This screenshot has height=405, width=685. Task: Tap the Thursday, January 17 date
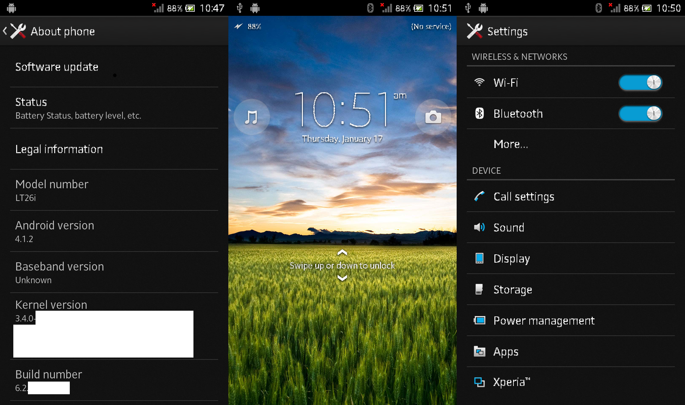tap(342, 139)
